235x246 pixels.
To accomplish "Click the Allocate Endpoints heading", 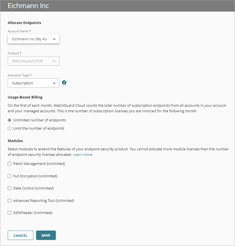I will (x=24, y=23).
